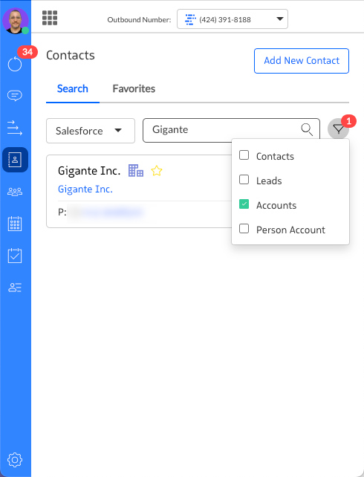Favorite Gigante Inc. with the star icon
The height and width of the screenshot is (477, 364).
point(157,171)
